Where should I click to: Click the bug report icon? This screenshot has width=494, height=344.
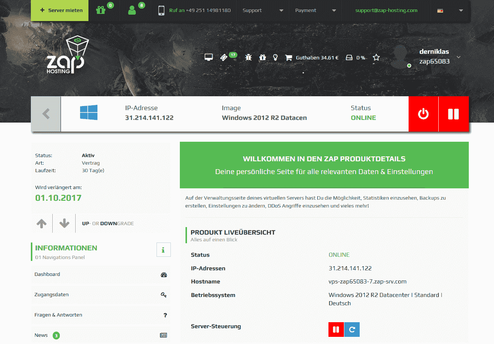248,58
